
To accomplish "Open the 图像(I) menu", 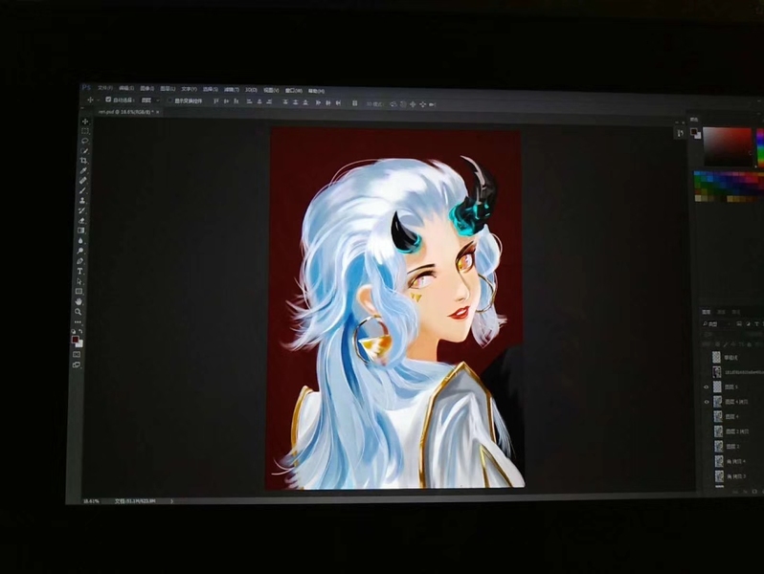I will pos(147,89).
